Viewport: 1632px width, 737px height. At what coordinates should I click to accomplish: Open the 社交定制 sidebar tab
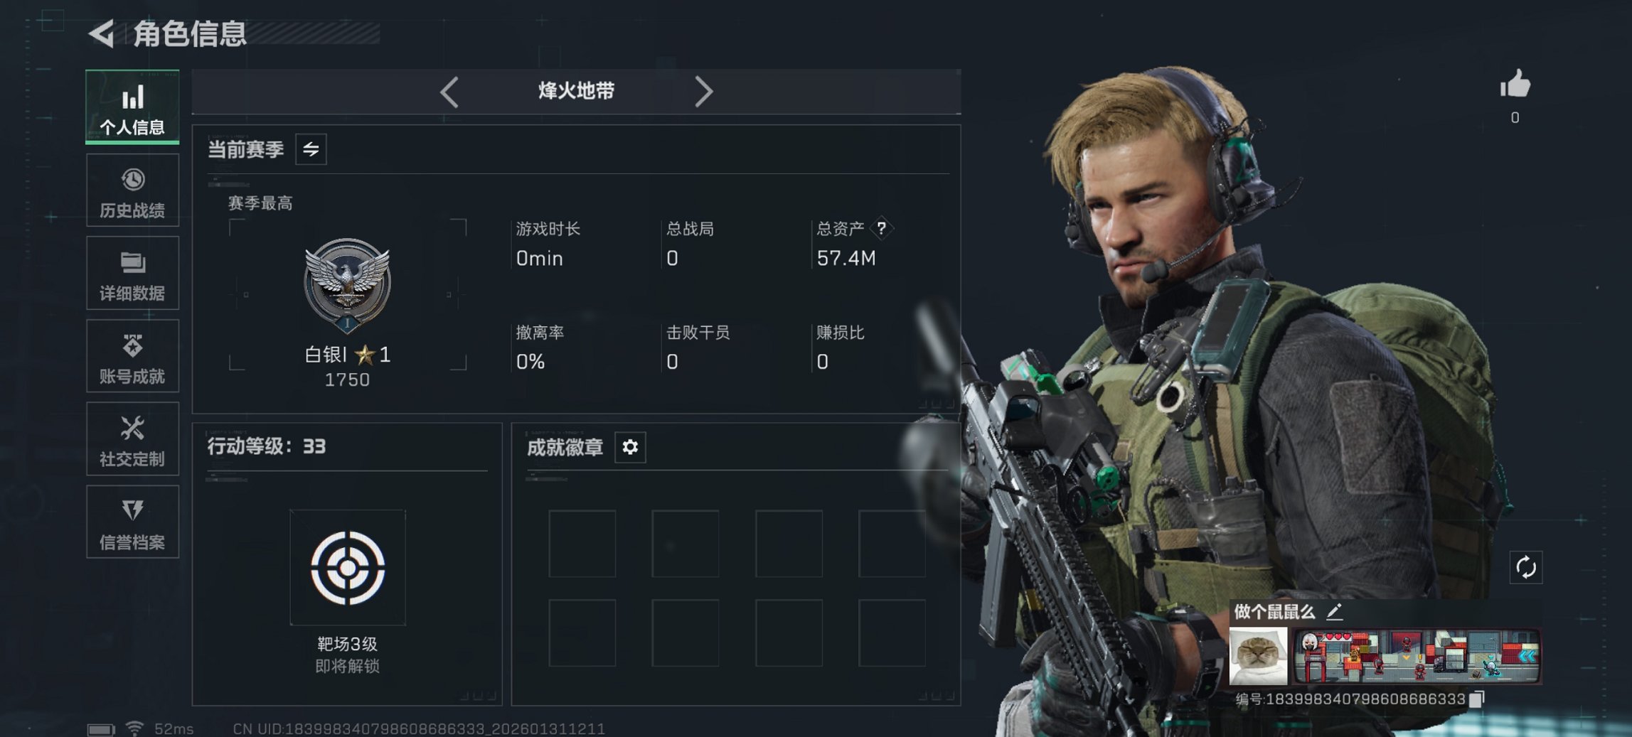pos(132,439)
